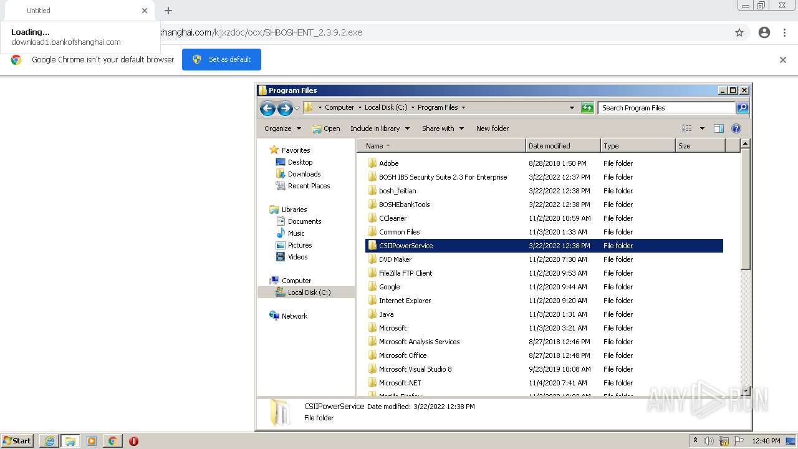Viewport: 798px width, 449px height.
Task: Close the Untitled browser tab
Action: [145, 11]
